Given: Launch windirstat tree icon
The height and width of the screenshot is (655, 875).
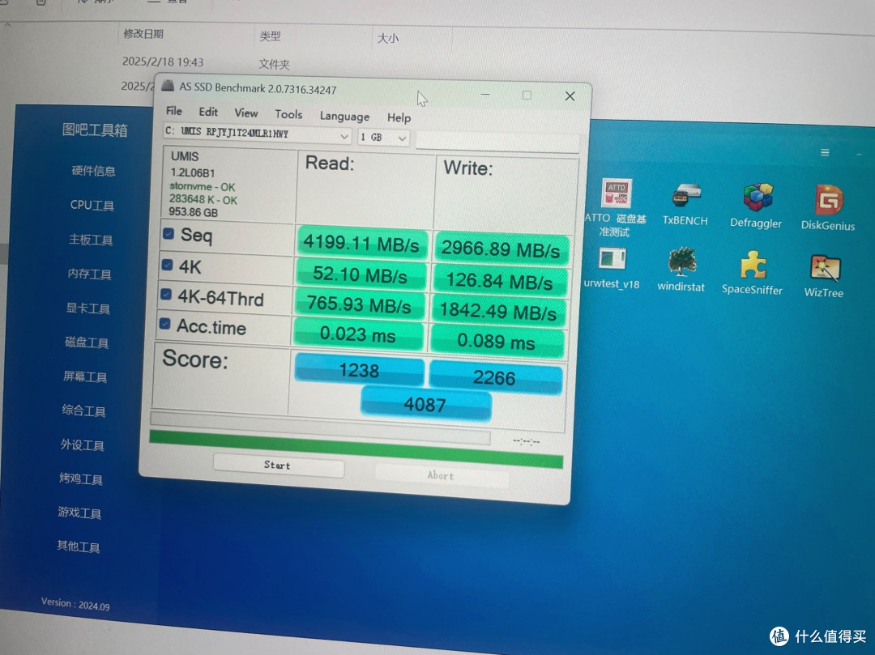Looking at the screenshot, I should [x=681, y=262].
